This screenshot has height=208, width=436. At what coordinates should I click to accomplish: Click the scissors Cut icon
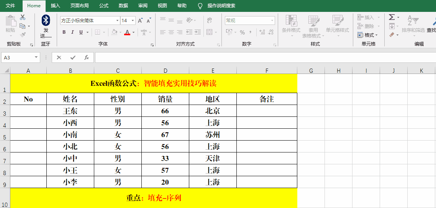(x=23, y=17)
